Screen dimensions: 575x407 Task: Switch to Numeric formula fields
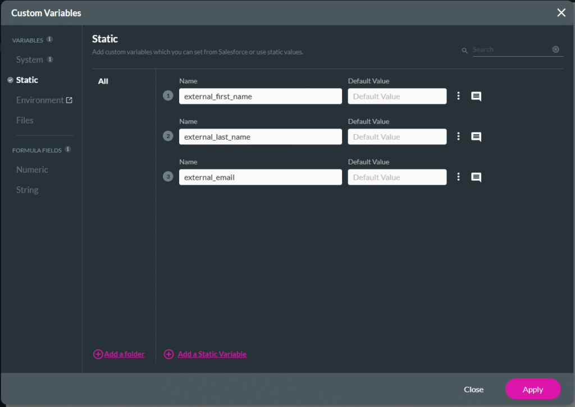[32, 170]
